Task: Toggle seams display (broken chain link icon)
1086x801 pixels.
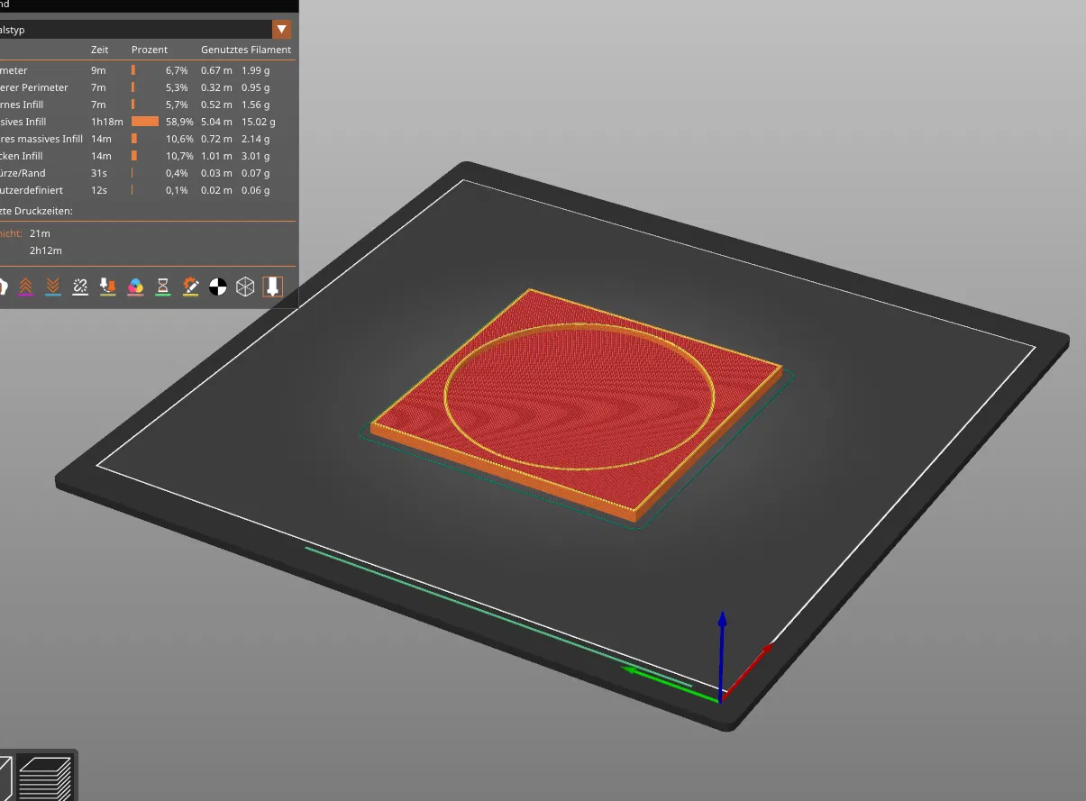Action: coord(80,287)
